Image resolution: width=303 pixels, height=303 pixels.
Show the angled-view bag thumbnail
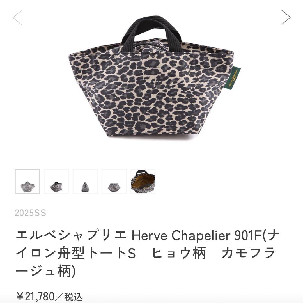(56, 182)
